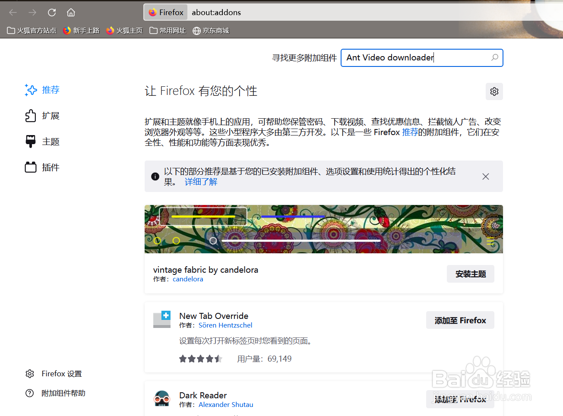
Task: Open 附加组件帮助
Action: (x=56, y=393)
